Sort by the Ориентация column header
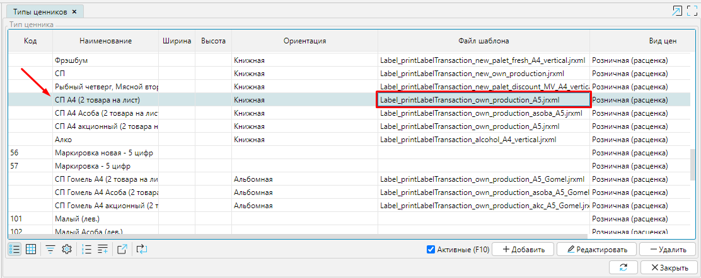Viewport: 701px width, 278px height. pyautogui.click(x=304, y=41)
